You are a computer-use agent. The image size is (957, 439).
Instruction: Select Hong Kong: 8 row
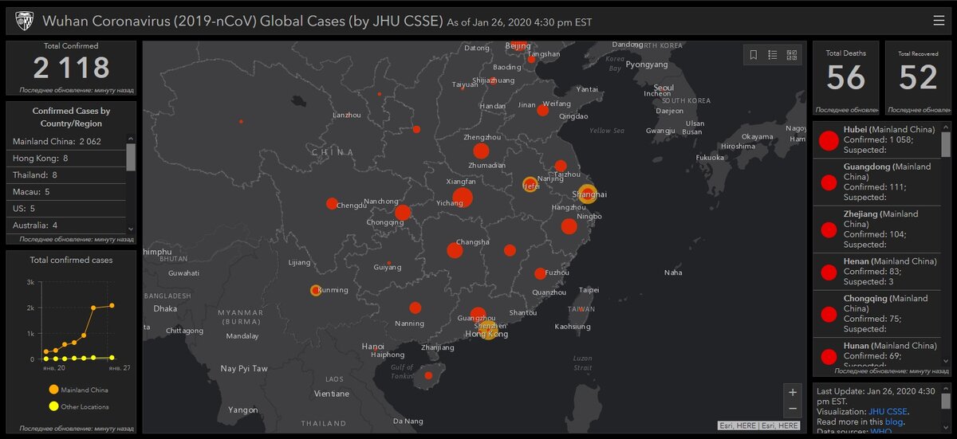click(66, 159)
